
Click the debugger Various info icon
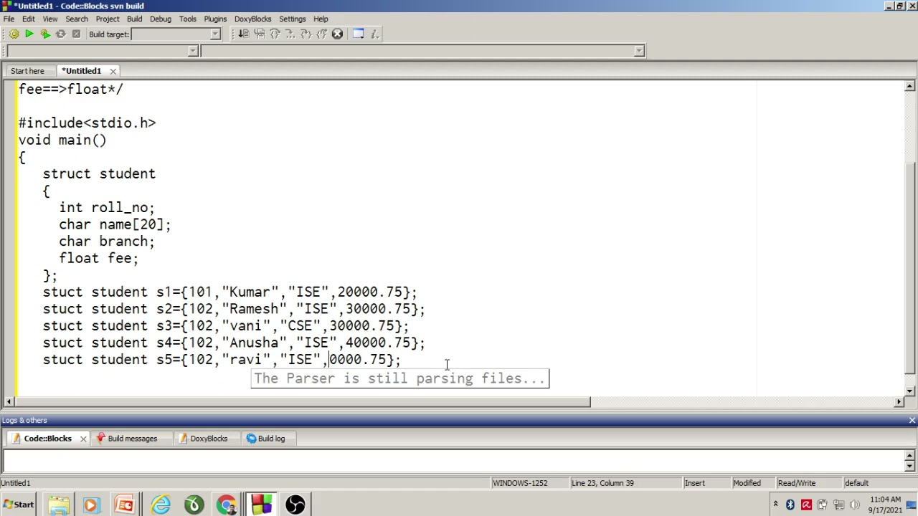374,34
